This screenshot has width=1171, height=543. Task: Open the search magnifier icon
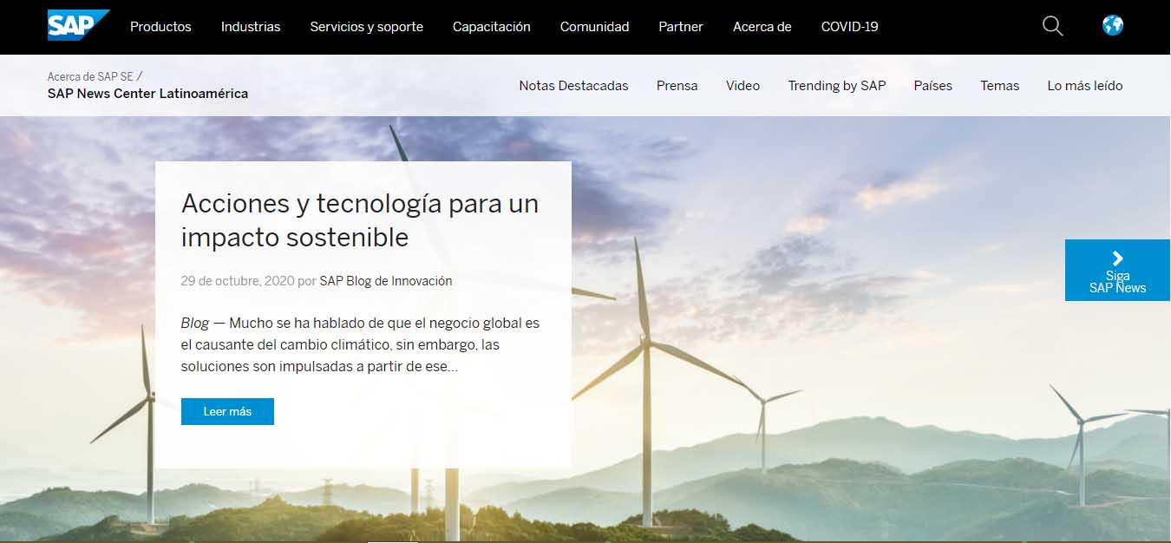[1052, 26]
